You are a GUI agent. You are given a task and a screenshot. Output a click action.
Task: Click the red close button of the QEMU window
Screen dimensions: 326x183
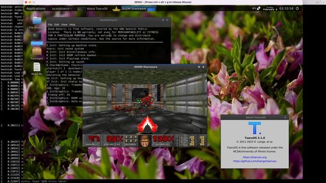(26, 2)
